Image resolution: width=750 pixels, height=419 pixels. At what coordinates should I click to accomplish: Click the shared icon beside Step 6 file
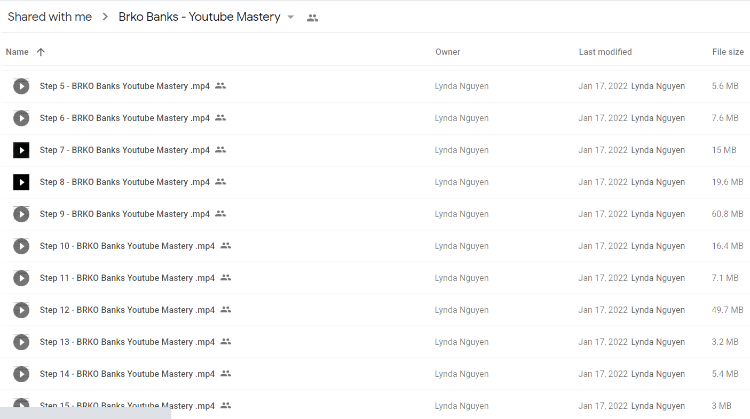tap(220, 117)
